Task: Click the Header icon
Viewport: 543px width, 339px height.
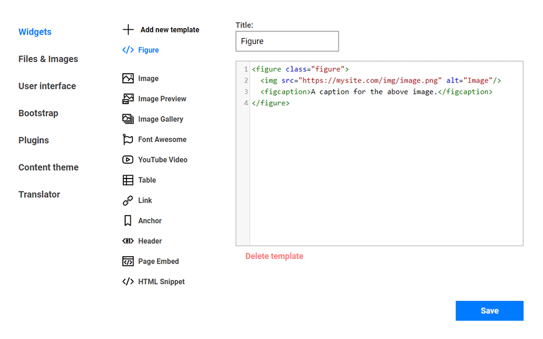Action: click(128, 241)
